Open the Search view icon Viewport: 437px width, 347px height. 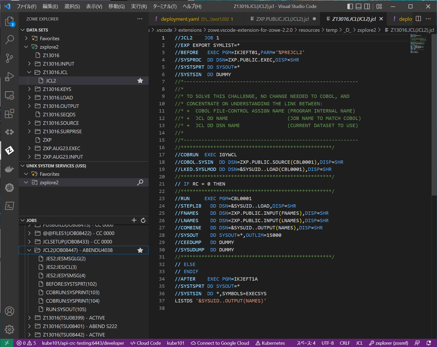click(x=9, y=39)
